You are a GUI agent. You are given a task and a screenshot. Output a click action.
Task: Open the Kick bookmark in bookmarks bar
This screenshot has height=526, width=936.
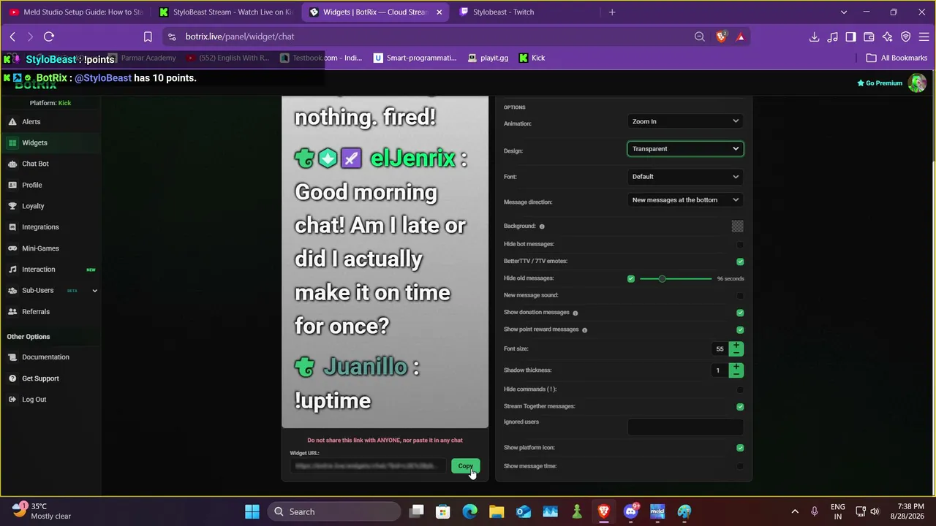point(532,58)
